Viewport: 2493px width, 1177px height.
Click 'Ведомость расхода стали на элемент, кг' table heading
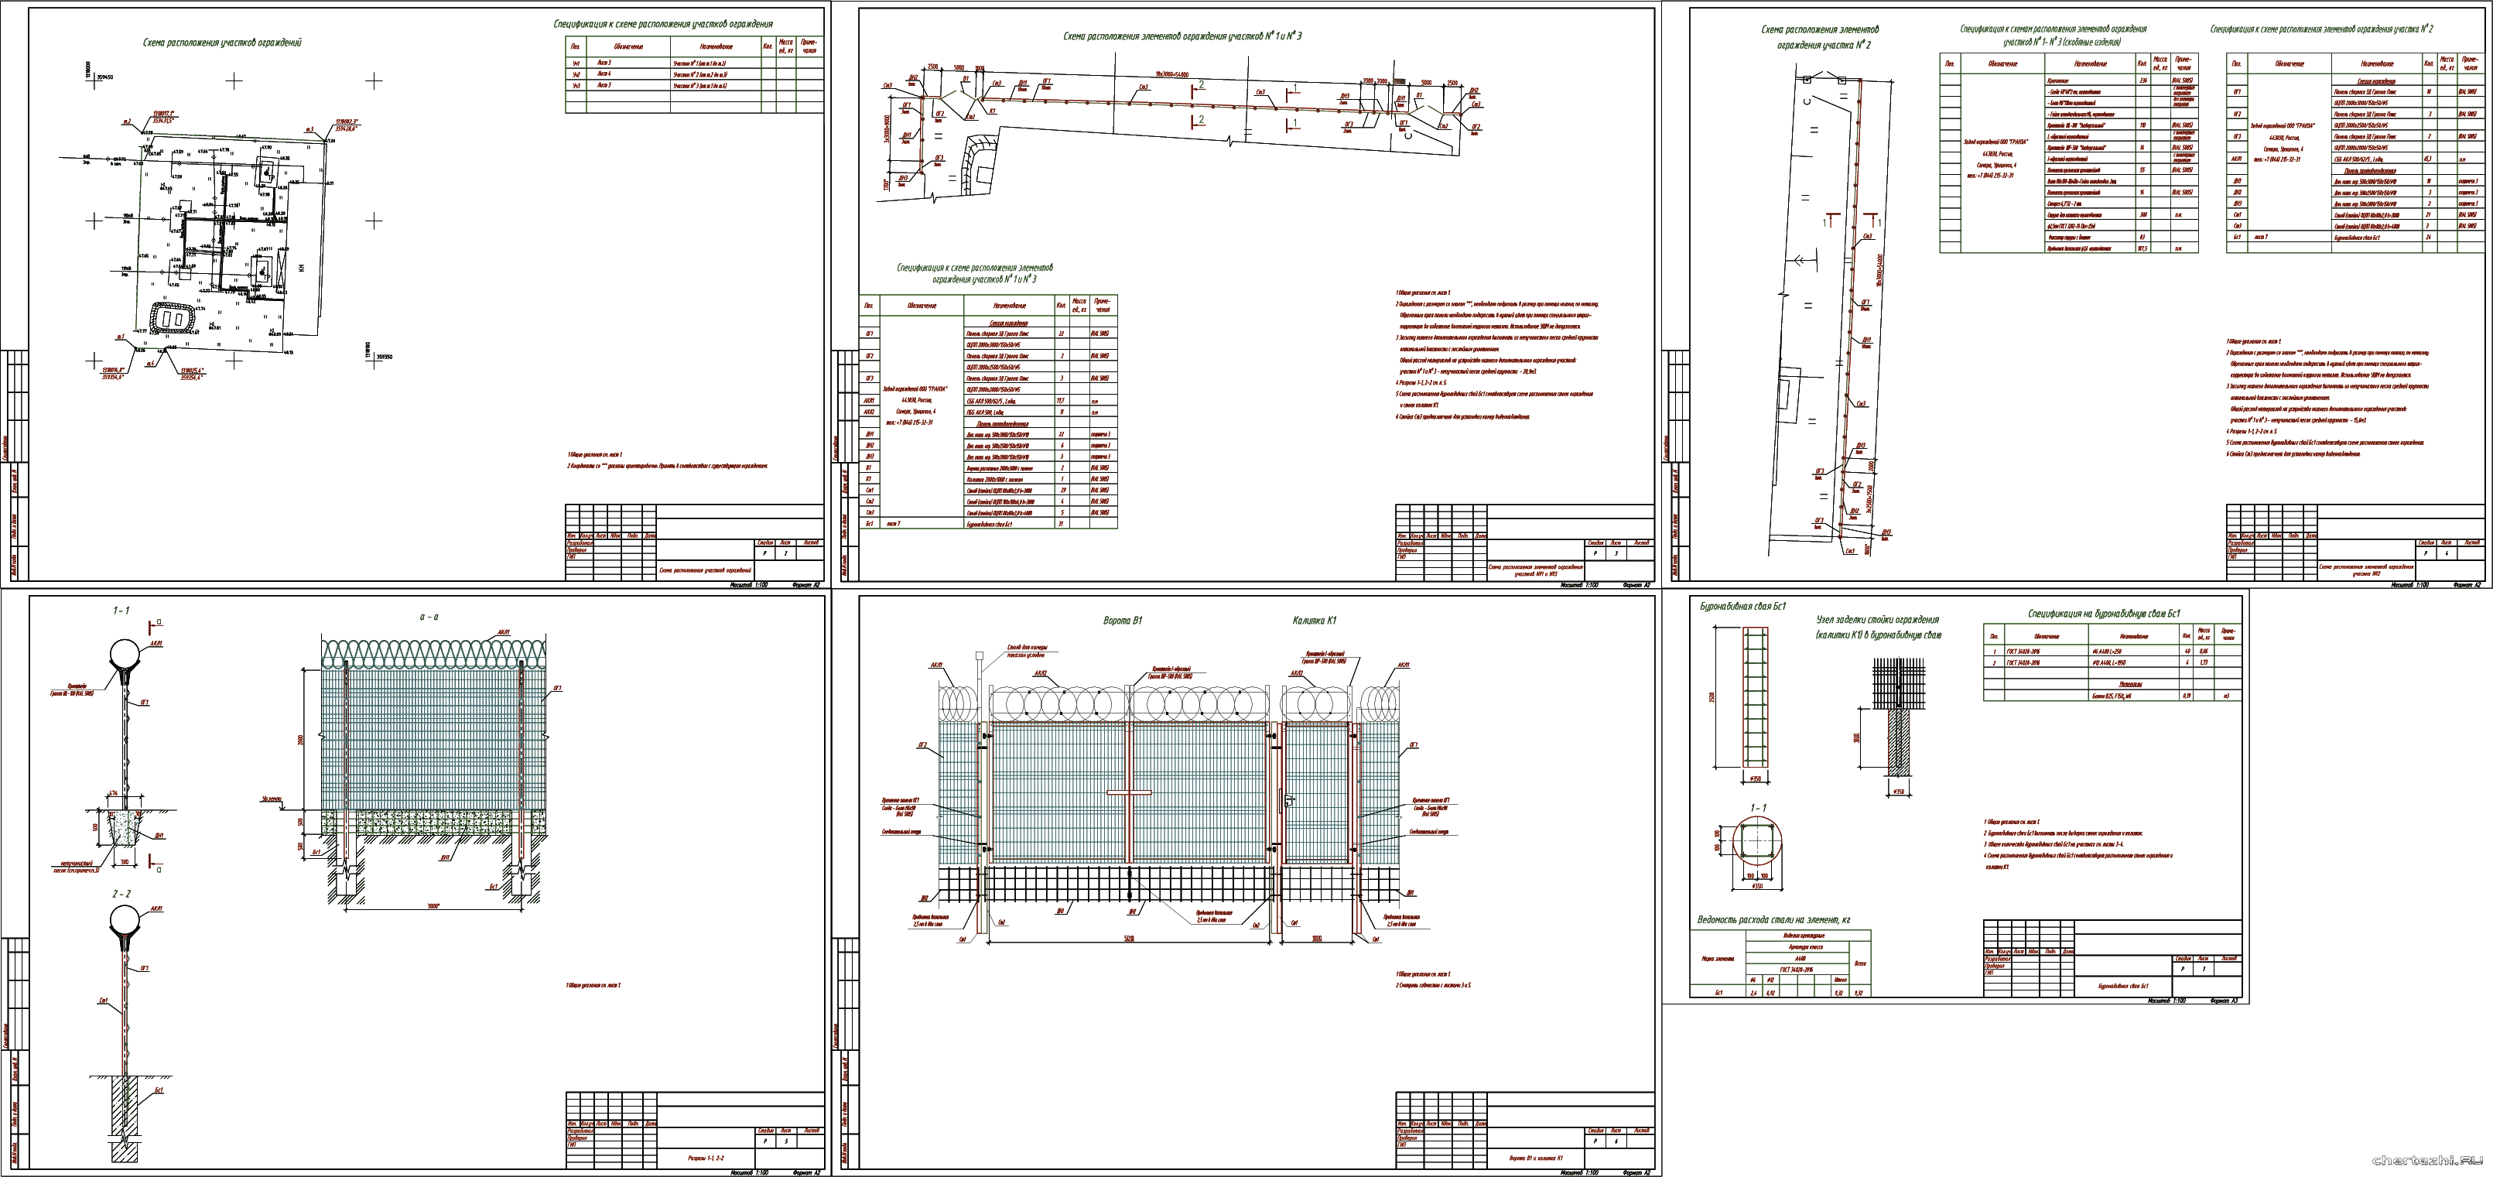pos(1774,919)
